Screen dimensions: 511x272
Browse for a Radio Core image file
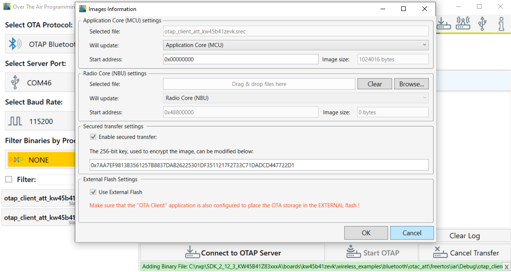pyautogui.click(x=411, y=84)
